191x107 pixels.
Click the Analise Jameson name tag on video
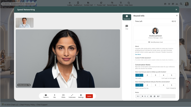click(x=24, y=85)
